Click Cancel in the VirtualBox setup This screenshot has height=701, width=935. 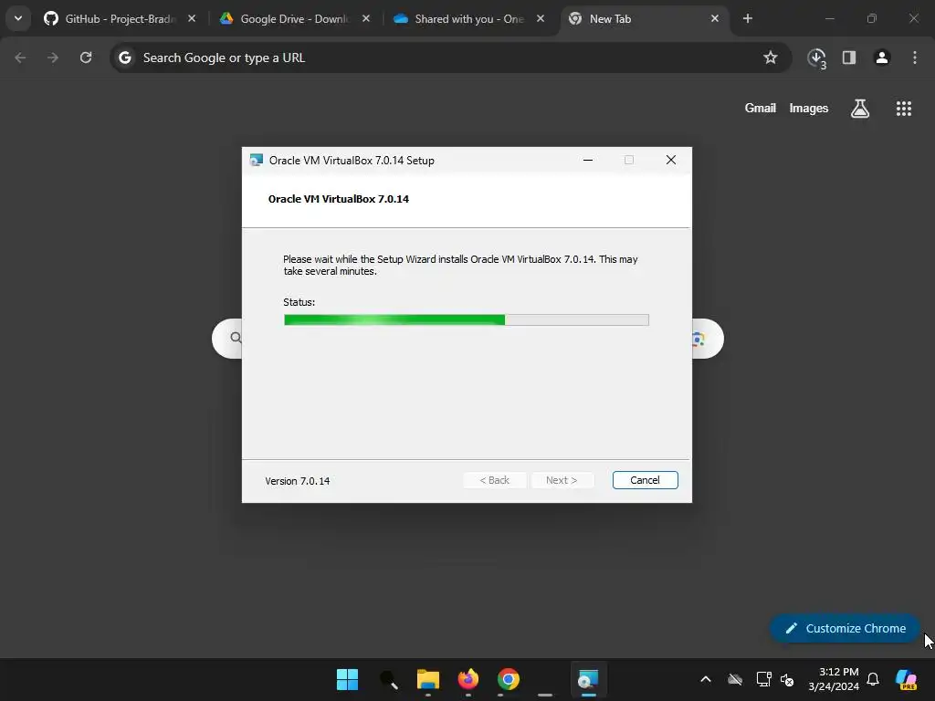(645, 480)
